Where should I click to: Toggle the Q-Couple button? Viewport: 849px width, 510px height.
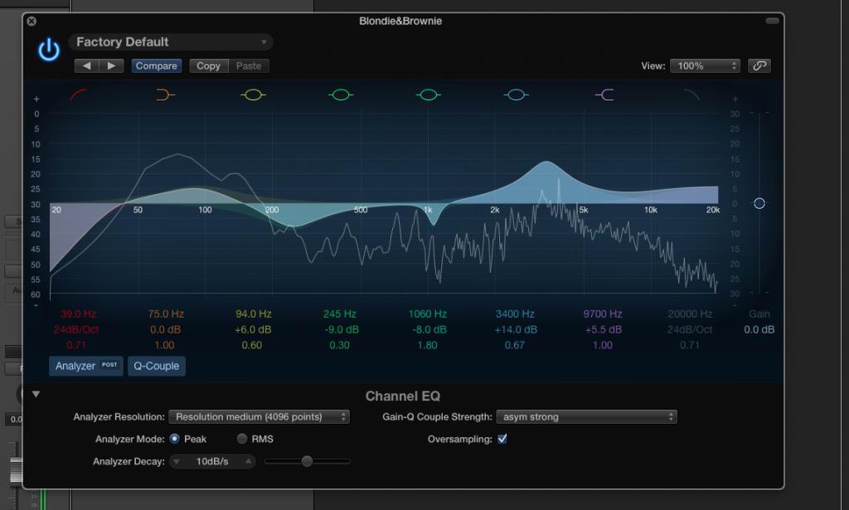[x=157, y=366]
